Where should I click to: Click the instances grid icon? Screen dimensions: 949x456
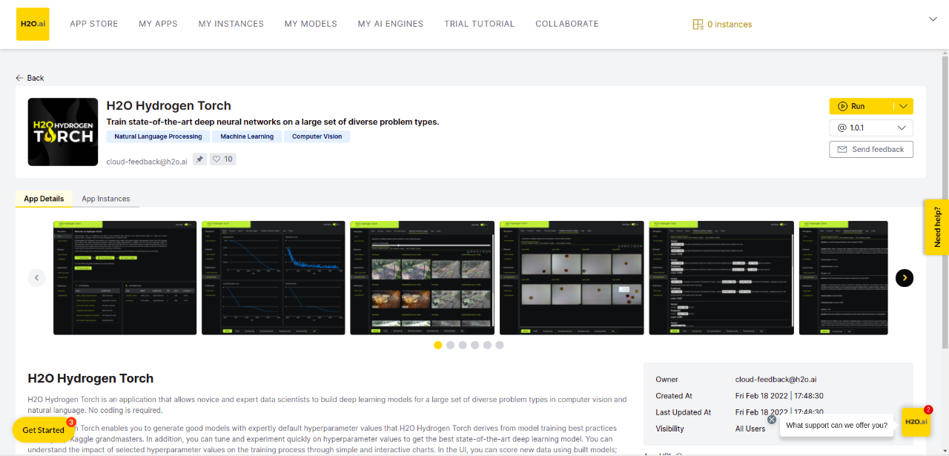pyautogui.click(x=698, y=24)
